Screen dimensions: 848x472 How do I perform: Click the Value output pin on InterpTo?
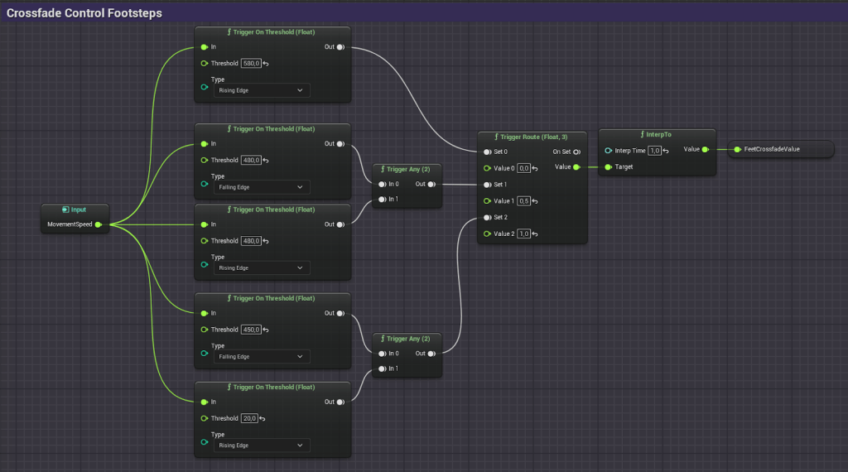[705, 150]
